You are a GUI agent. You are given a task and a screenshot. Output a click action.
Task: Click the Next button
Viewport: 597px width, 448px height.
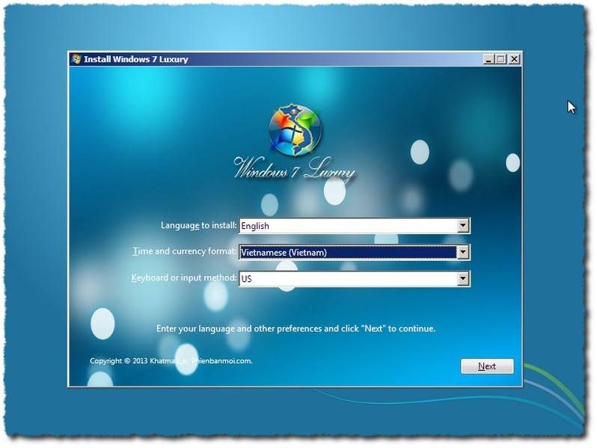coord(487,366)
